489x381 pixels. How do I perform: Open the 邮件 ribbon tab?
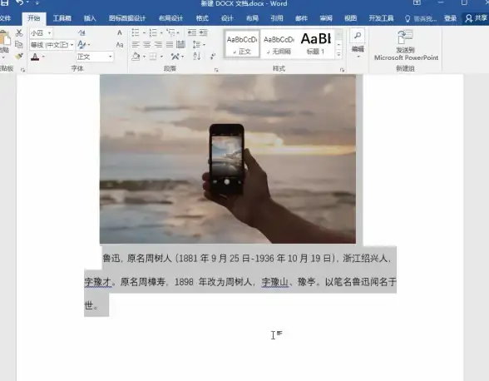(x=301, y=18)
